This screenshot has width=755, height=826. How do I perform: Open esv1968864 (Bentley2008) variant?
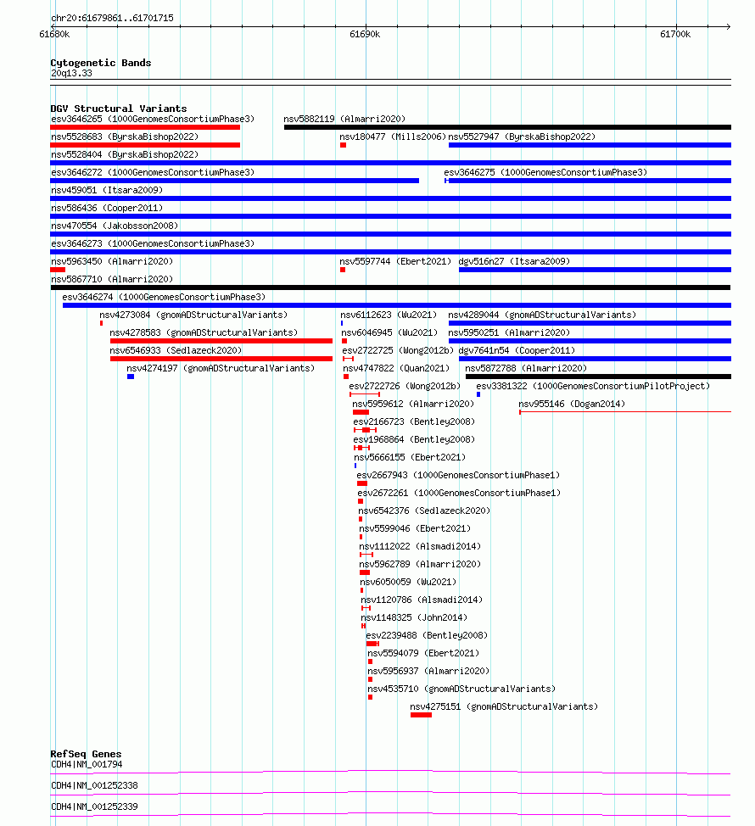tap(414, 440)
